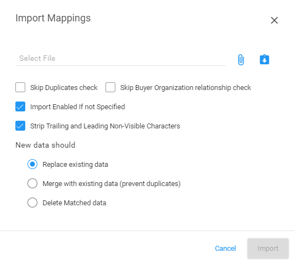Click the Delete Matched data label text
295x264 pixels.
(x=74, y=203)
